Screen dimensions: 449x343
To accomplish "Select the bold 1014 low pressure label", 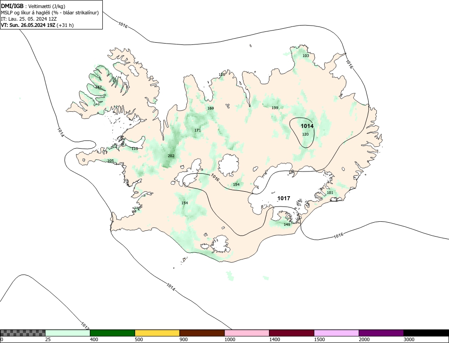I will [307, 126].
